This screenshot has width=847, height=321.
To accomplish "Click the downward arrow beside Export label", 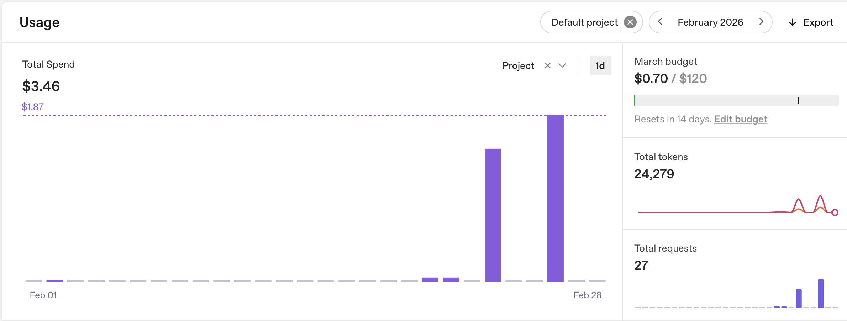I will [x=792, y=22].
